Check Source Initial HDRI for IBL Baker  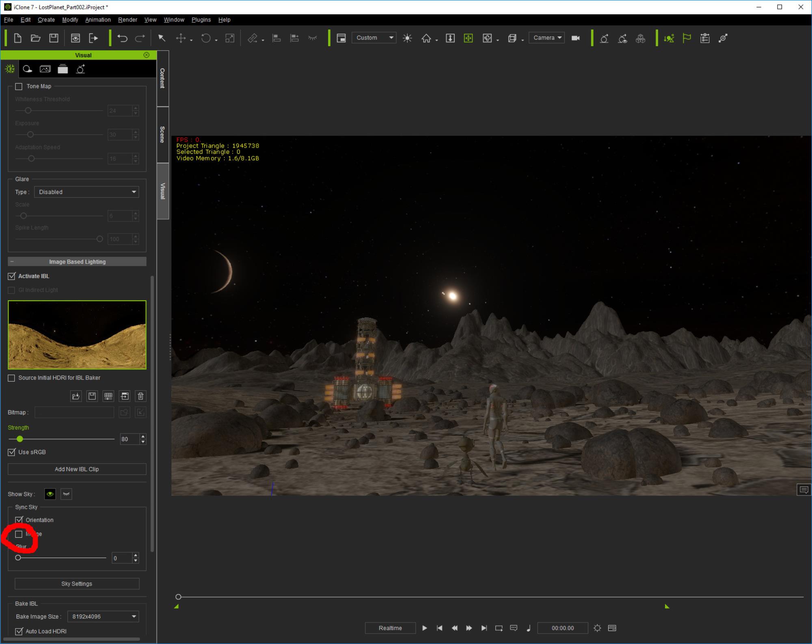click(x=11, y=378)
